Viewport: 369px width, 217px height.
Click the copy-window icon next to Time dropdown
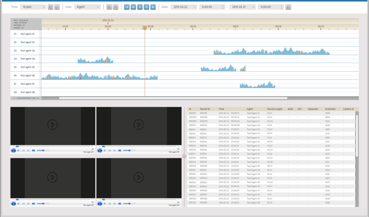(x=50, y=7)
